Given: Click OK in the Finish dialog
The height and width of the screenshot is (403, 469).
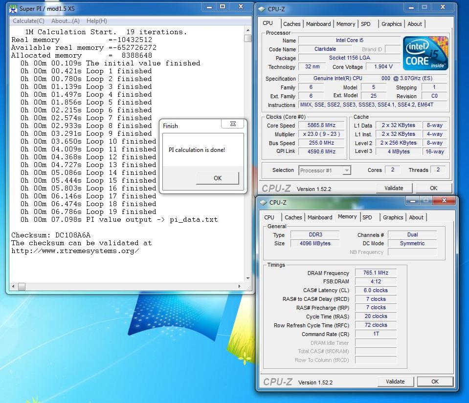Looking at the screenshot, I should (218, 178).
